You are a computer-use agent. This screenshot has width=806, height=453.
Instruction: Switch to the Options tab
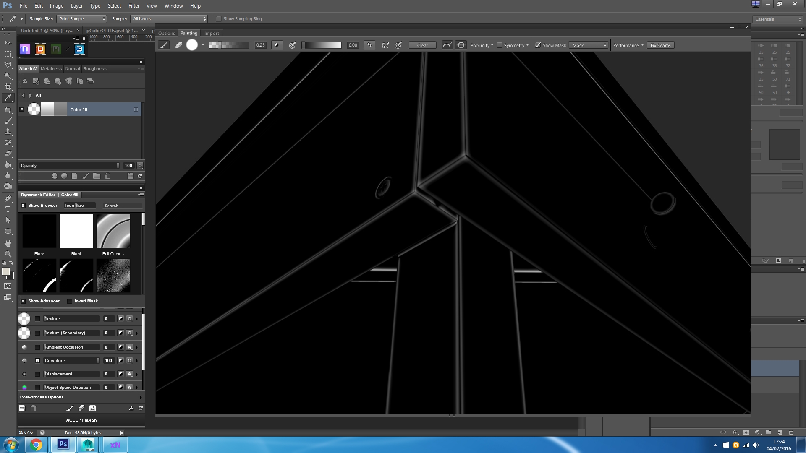(167, 34)
